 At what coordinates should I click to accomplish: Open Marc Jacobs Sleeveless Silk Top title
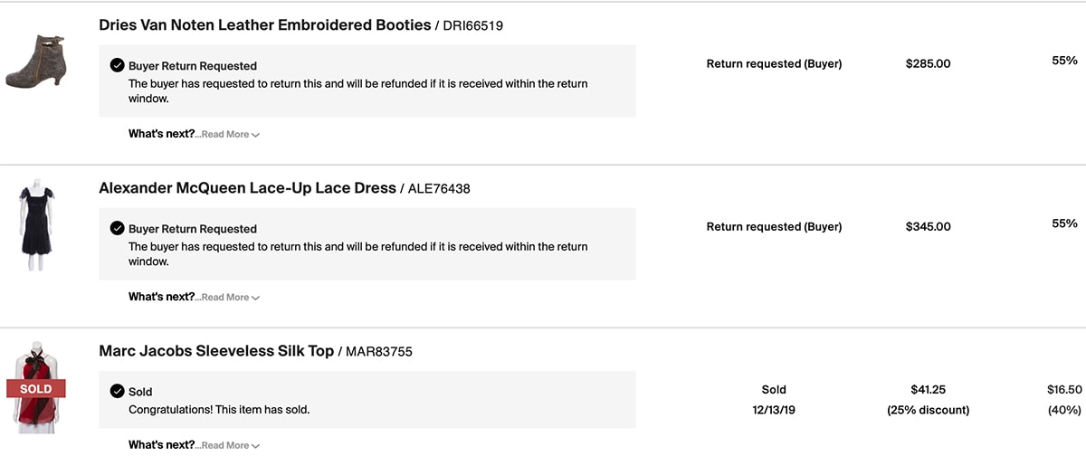pos(216,351)
